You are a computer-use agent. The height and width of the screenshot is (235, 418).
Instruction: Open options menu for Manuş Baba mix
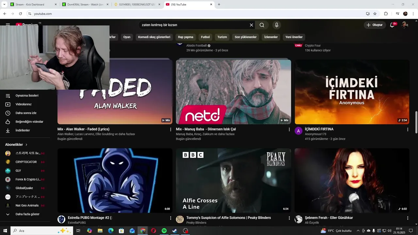(x=289, y=130)
